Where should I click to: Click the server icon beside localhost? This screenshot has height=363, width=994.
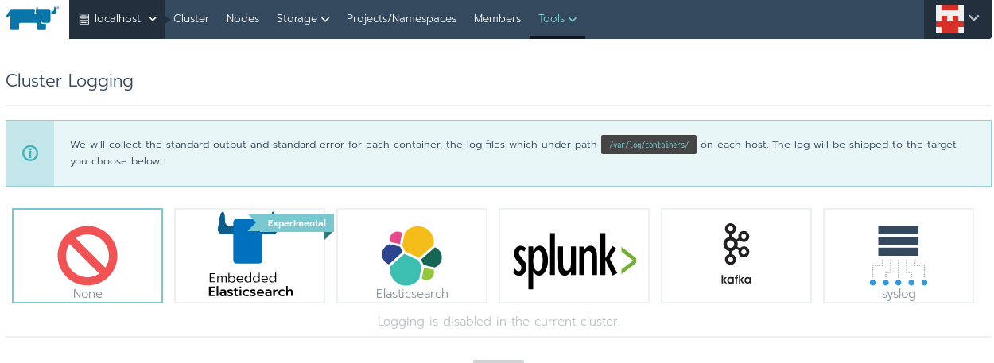84,19
